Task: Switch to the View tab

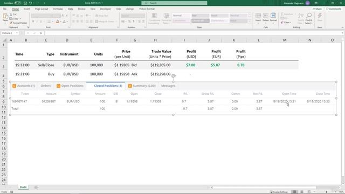Action: tap(93, 9)
